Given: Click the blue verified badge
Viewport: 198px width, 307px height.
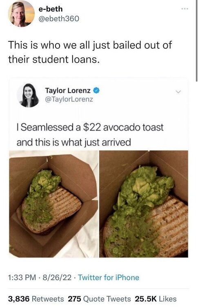Looking at the screenshot, I should (97, 90).
